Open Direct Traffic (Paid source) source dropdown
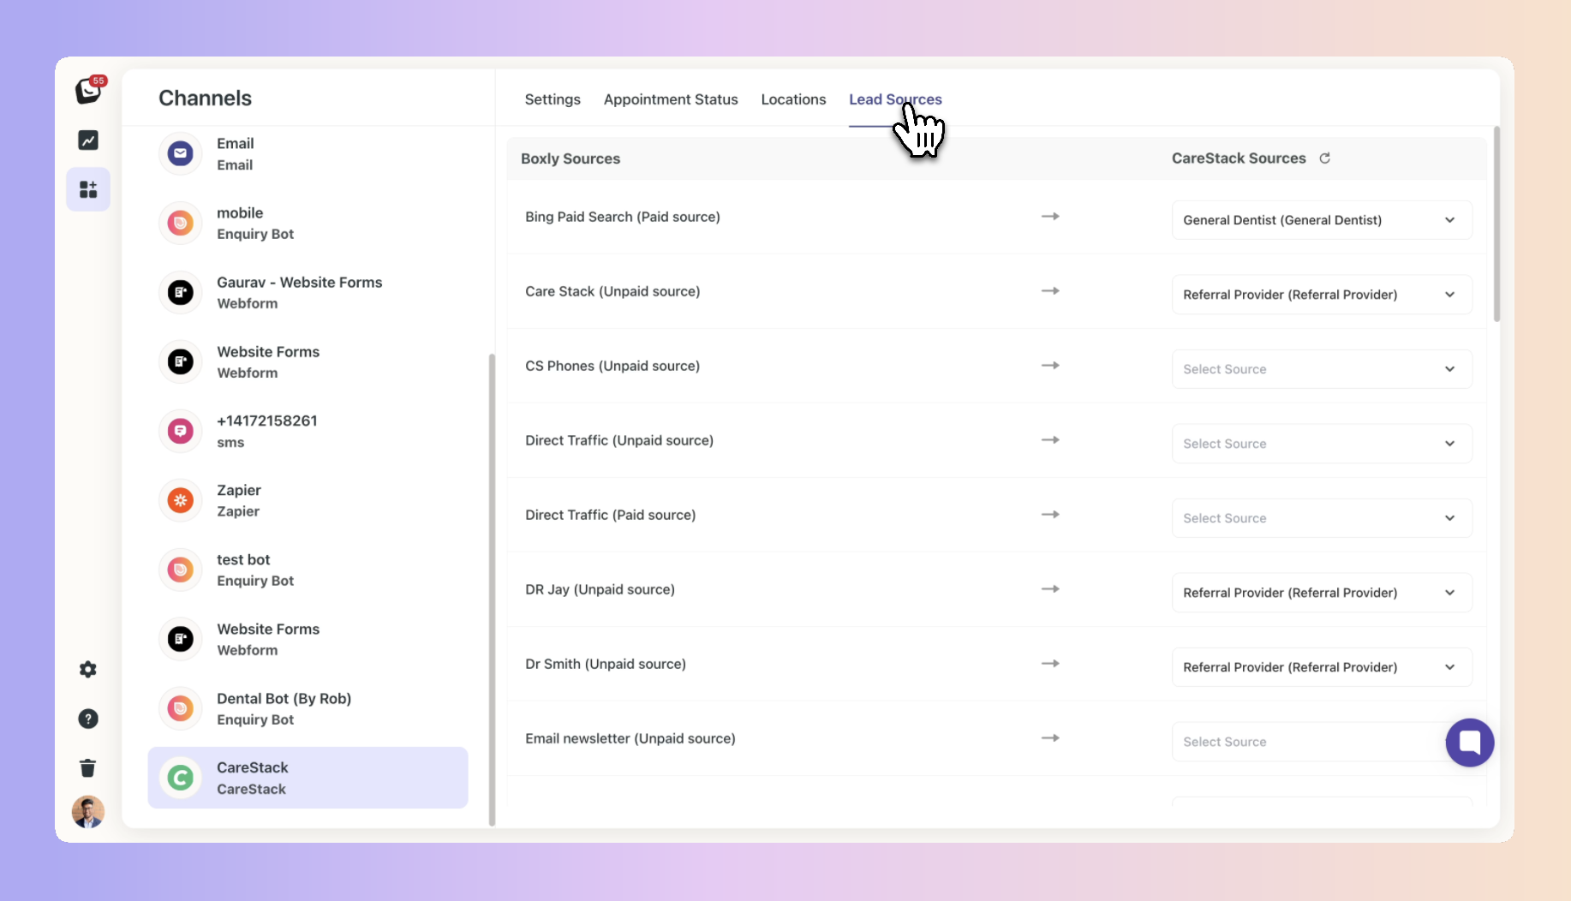This screenshot has width=1571, height=901. (1322, 518)
